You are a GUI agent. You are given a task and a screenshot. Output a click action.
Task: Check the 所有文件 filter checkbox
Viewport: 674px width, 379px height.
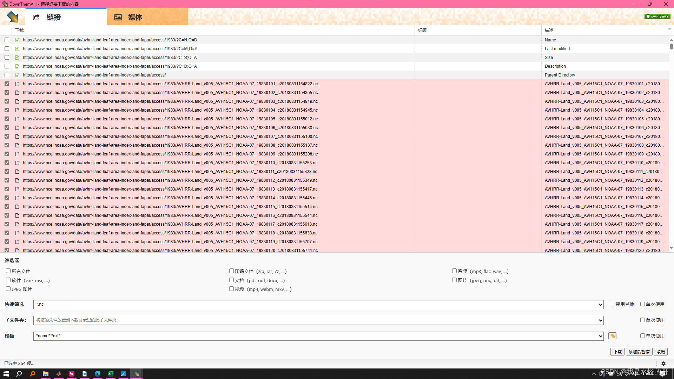(8, 271)
